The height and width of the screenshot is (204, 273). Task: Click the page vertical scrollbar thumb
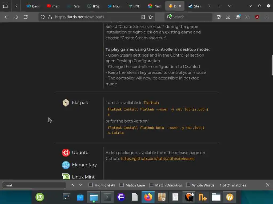272,65
